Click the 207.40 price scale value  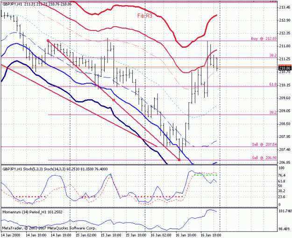coord(285,150)
